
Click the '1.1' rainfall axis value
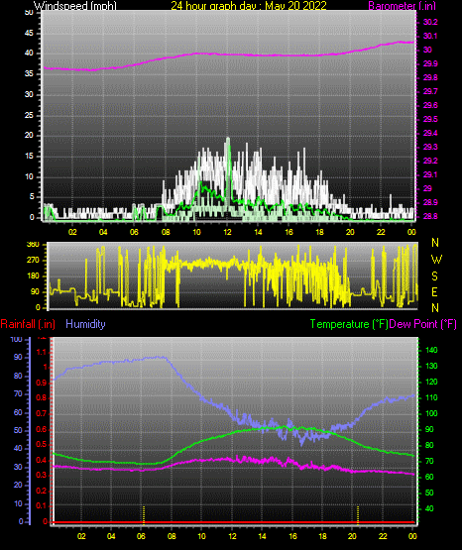pos(41,352)
